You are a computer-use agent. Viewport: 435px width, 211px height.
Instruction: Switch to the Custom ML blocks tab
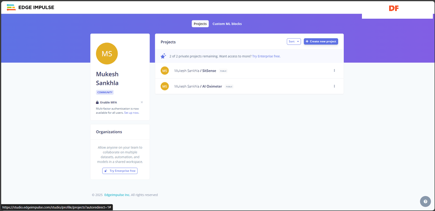tap(227, 24)
